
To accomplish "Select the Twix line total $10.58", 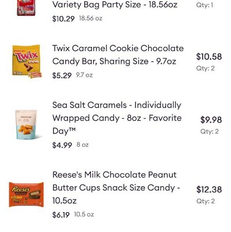I will (x=209, y=56).
